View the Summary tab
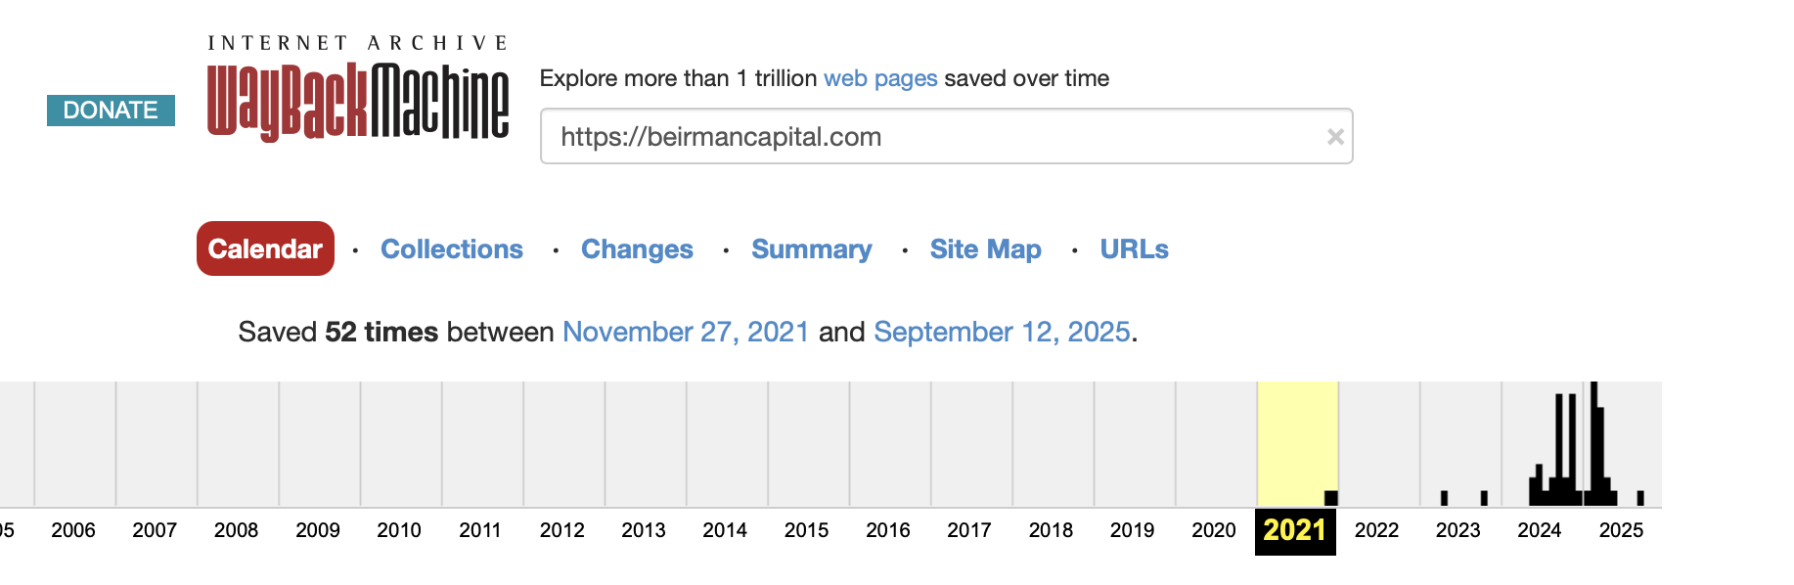Image resolution: width=1794 pixels, height=585 pixels. pos(812,249)
